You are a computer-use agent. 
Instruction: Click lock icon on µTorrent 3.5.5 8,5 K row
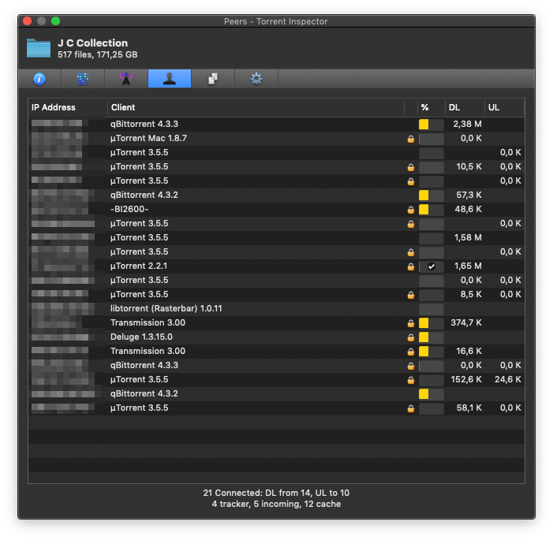coord(410,295)
